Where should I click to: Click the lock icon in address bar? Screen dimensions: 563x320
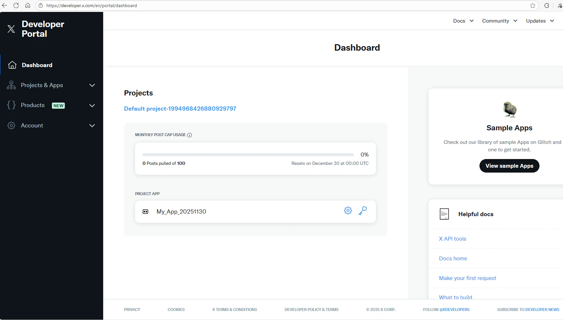click(x=41, y=5)
